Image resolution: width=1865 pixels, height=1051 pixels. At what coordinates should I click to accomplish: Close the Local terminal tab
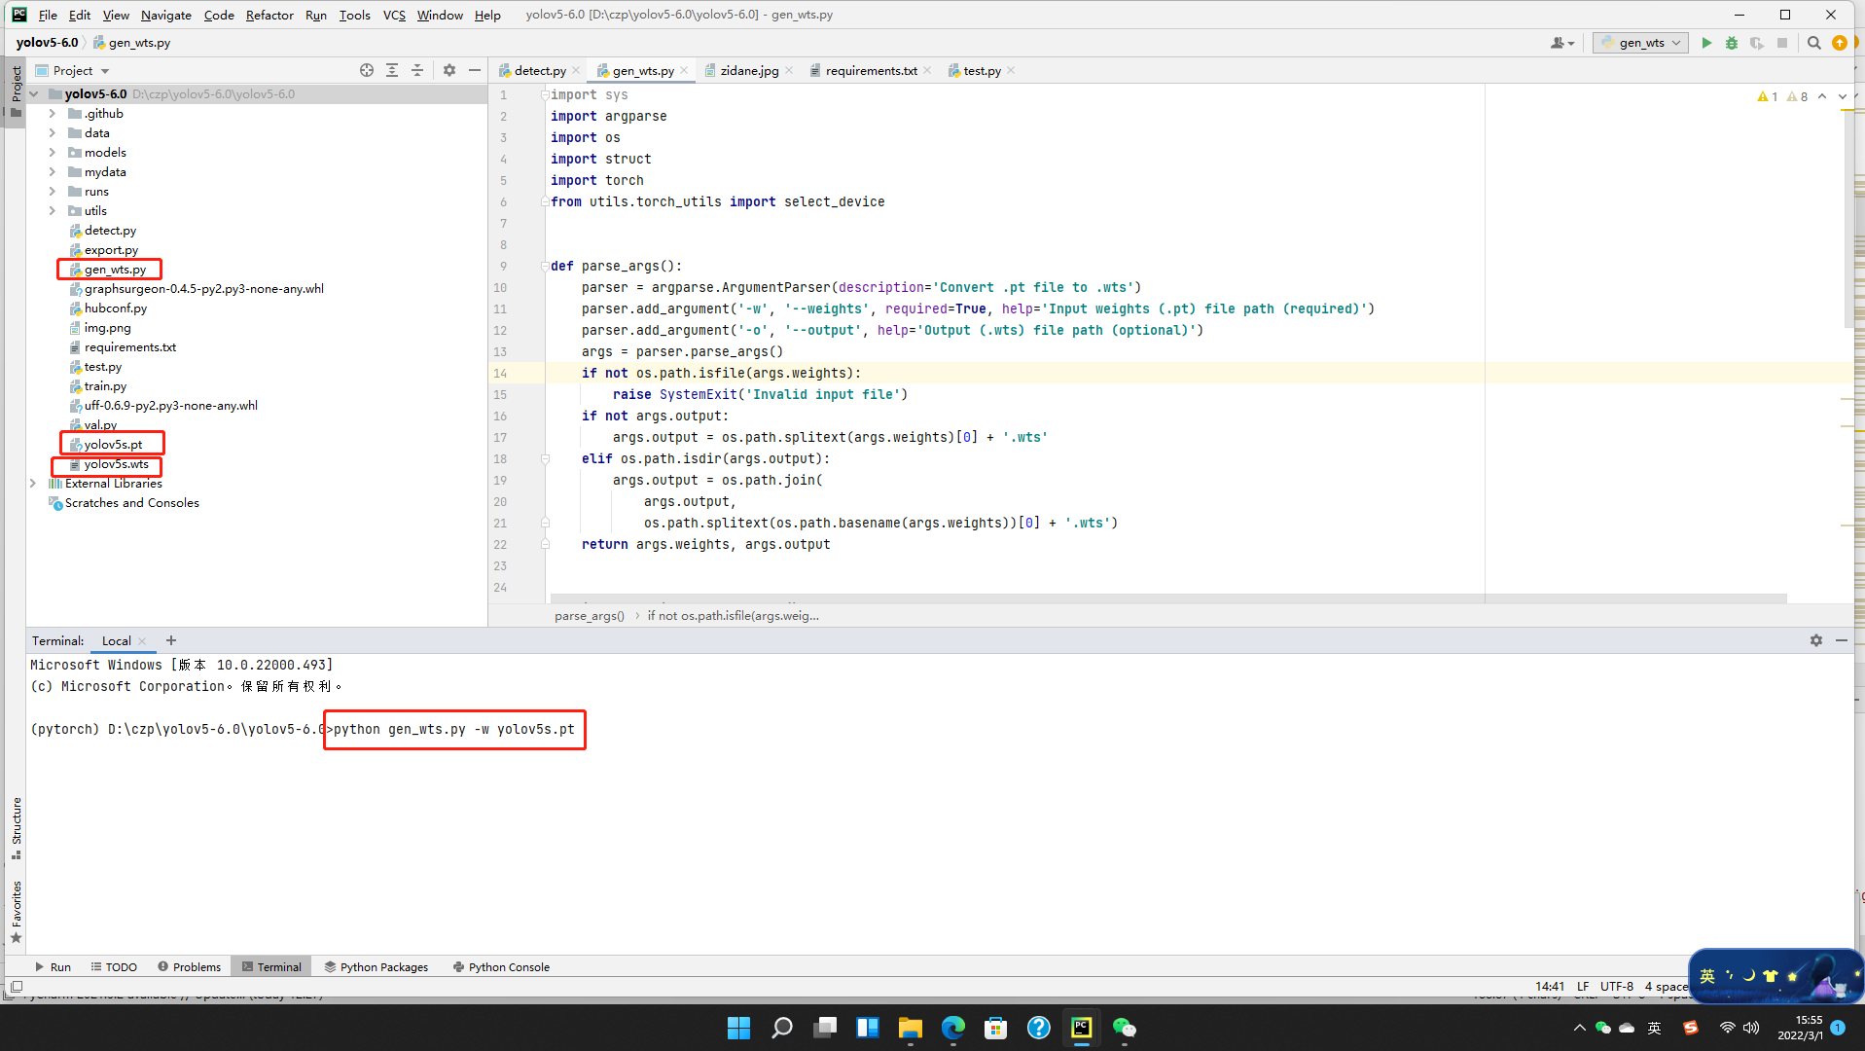(142, 640)
